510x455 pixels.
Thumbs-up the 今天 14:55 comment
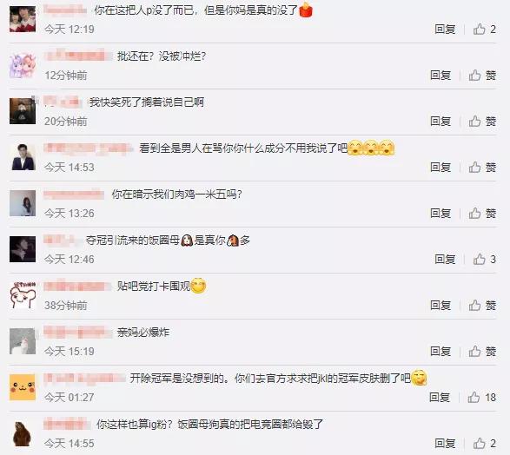click(484, 444)
